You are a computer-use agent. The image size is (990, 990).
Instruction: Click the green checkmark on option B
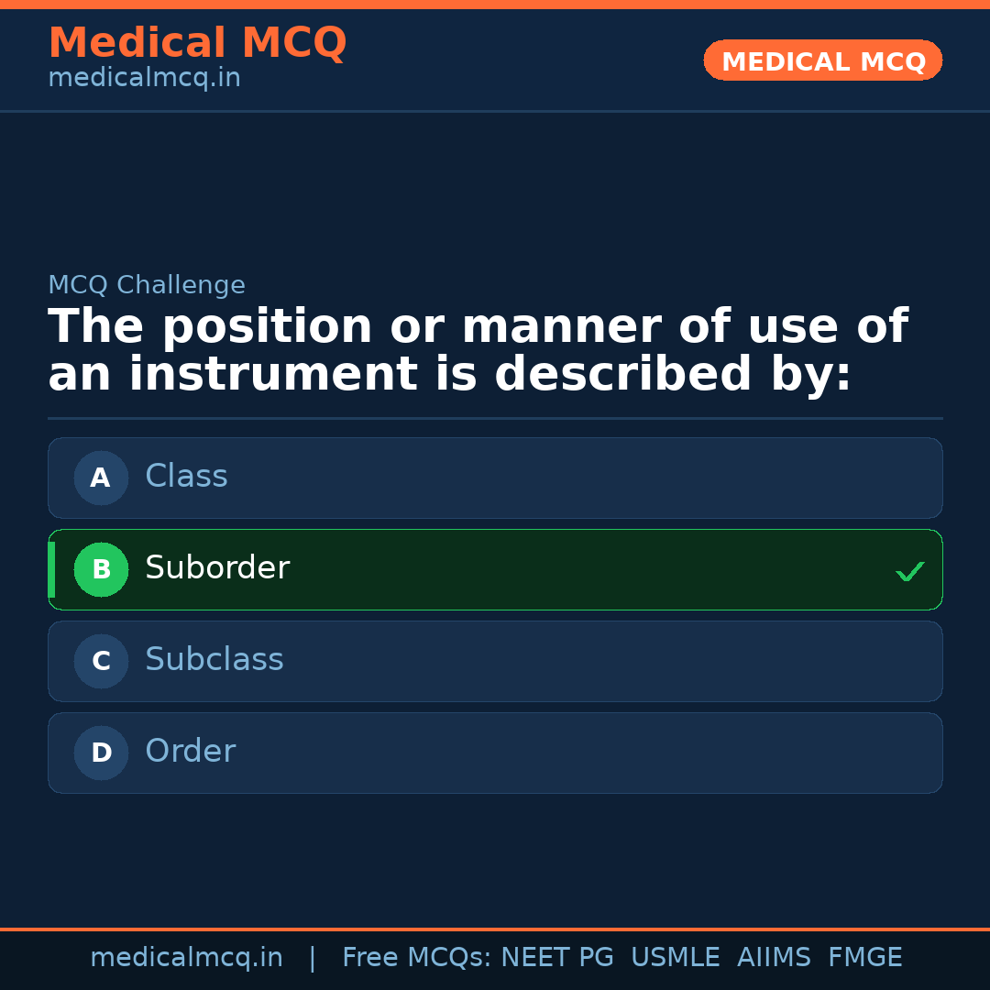(909, 570)
